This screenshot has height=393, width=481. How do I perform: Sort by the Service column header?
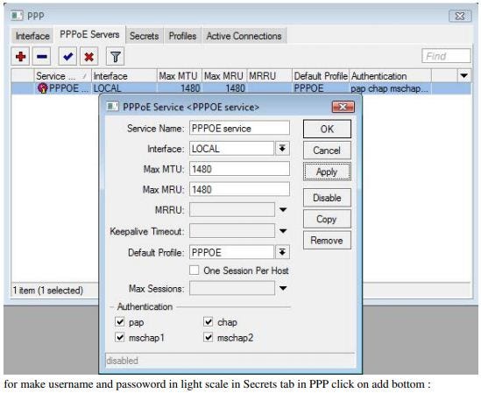(62, 76)
